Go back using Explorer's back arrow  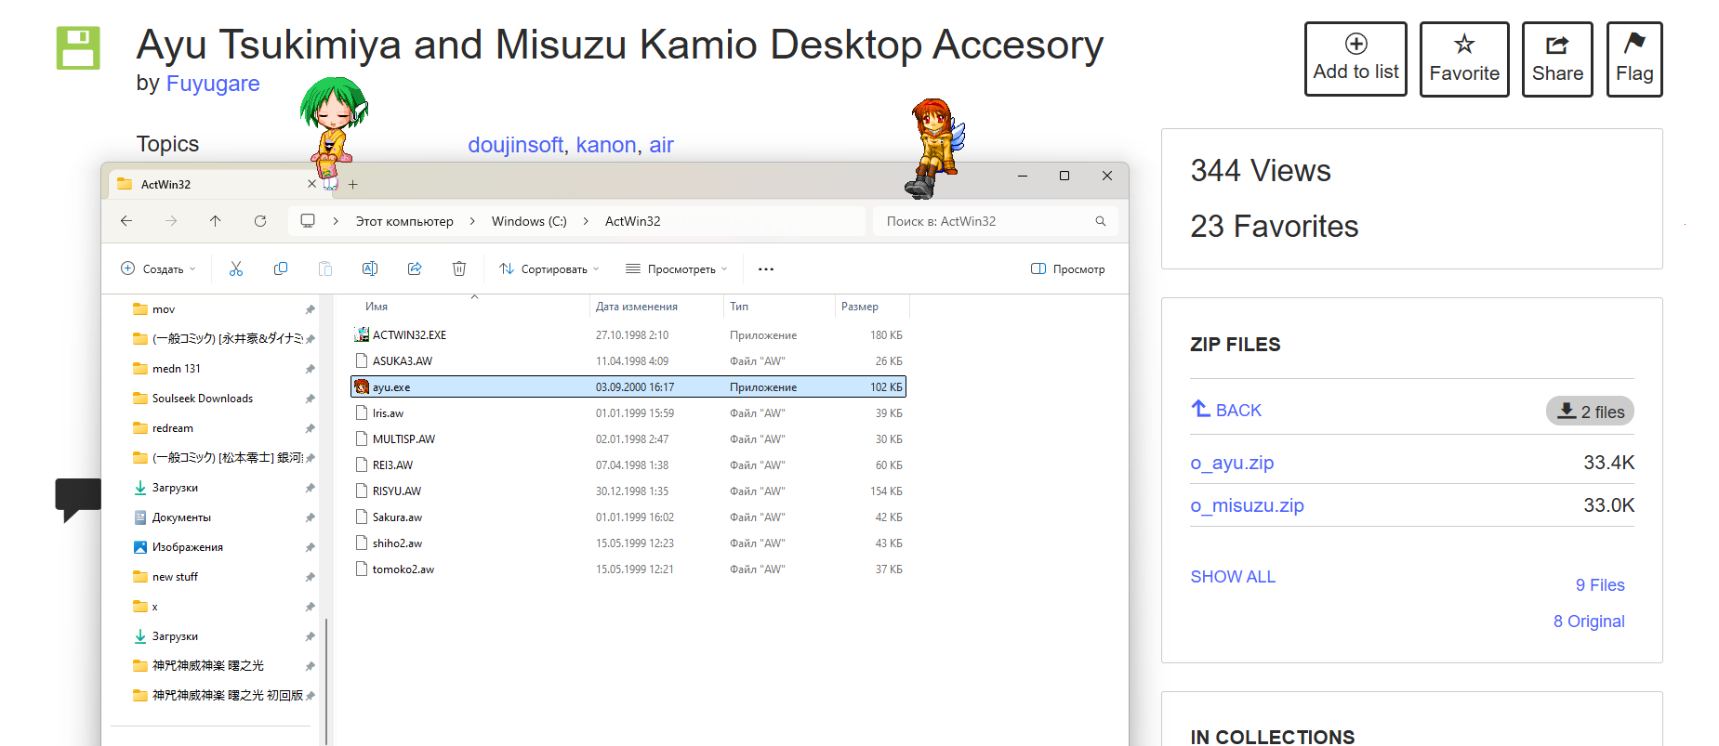point(126,221)
